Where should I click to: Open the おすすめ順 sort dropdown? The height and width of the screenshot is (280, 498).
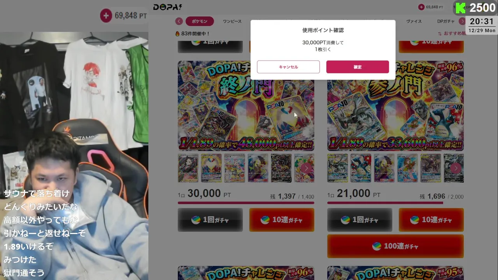451,33
